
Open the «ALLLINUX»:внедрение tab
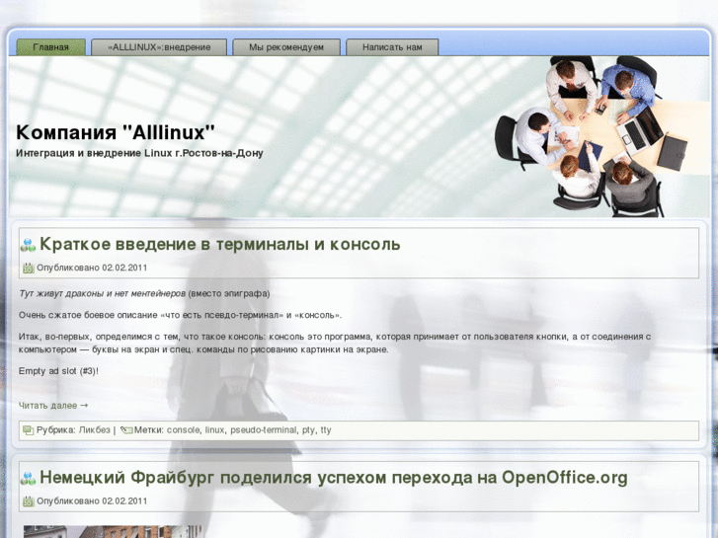point(159,47)
